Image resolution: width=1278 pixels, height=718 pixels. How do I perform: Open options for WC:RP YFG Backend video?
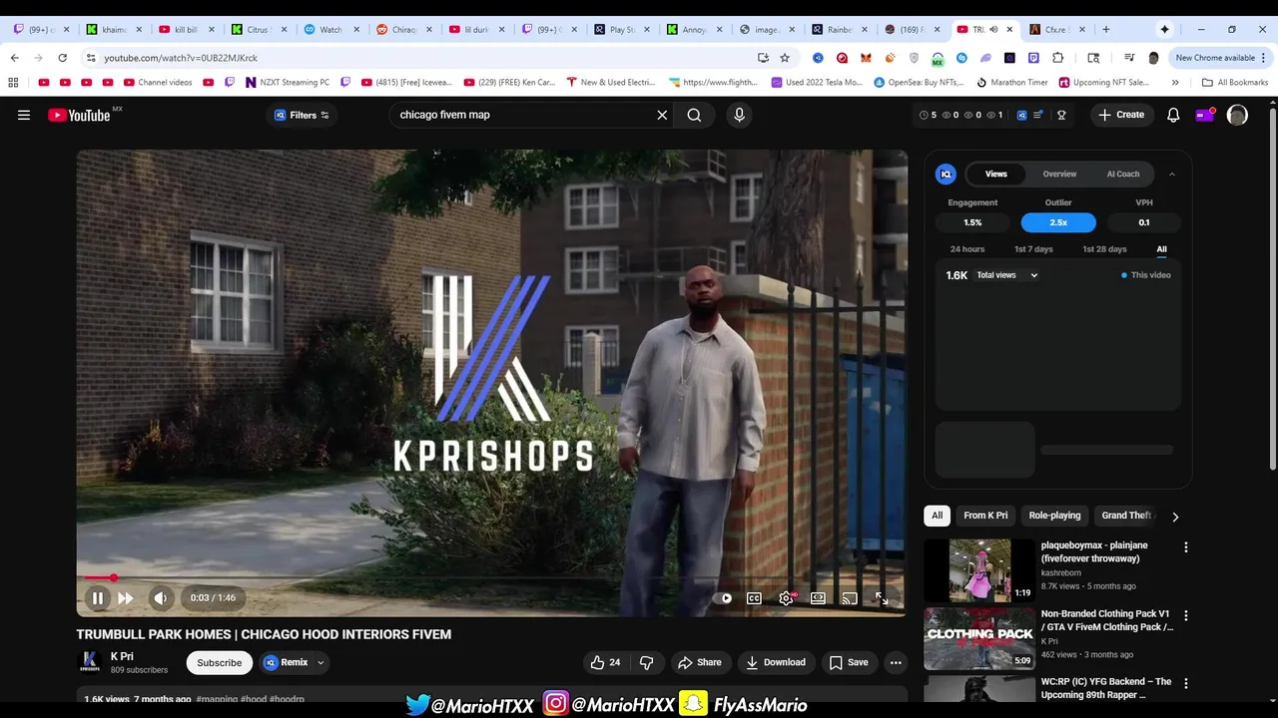point(1186,684)
